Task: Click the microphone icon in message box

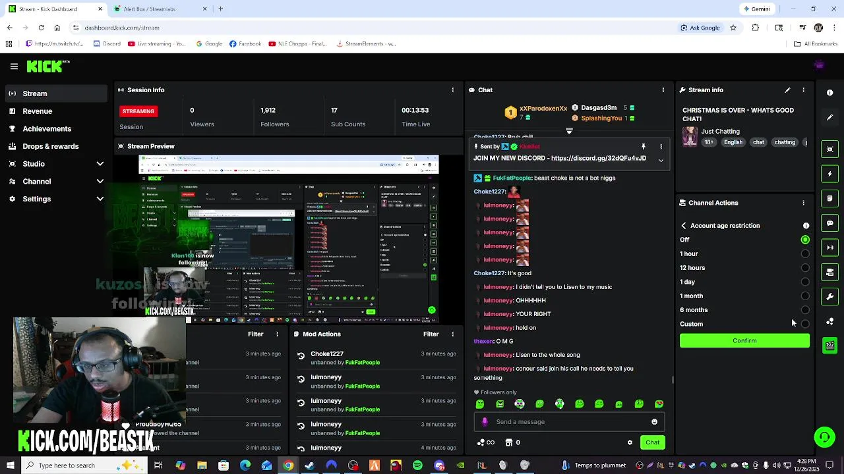Action: pos(485,422)
